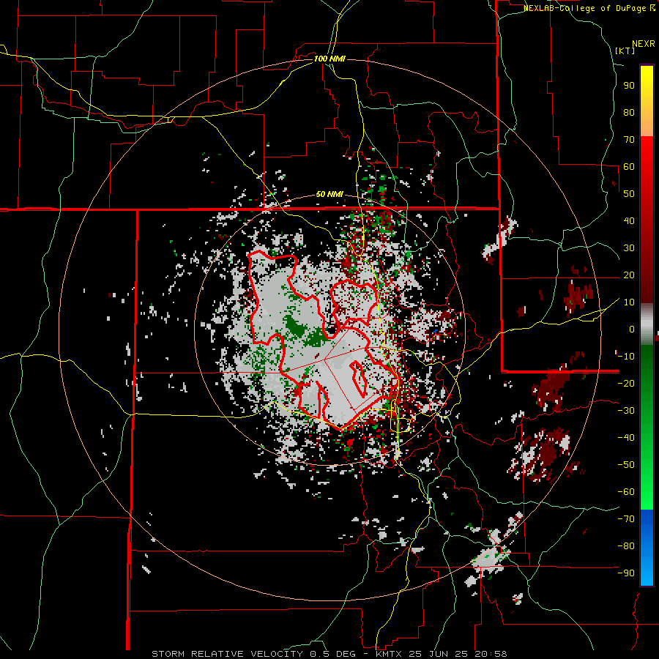Click the bright green segment of color bar
This screenshot has height=659, width=659.
click(x=647, y=471)
